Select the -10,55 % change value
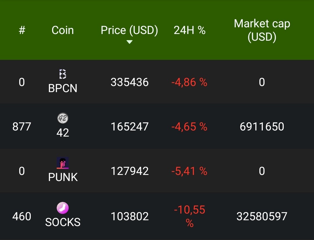314x240 pixels. click(x=190, y=216)
